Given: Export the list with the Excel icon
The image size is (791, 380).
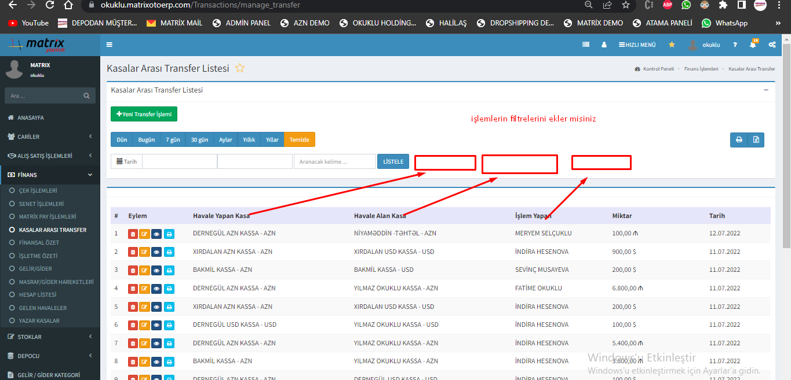Looking at the screenshot, I should 756,139.
